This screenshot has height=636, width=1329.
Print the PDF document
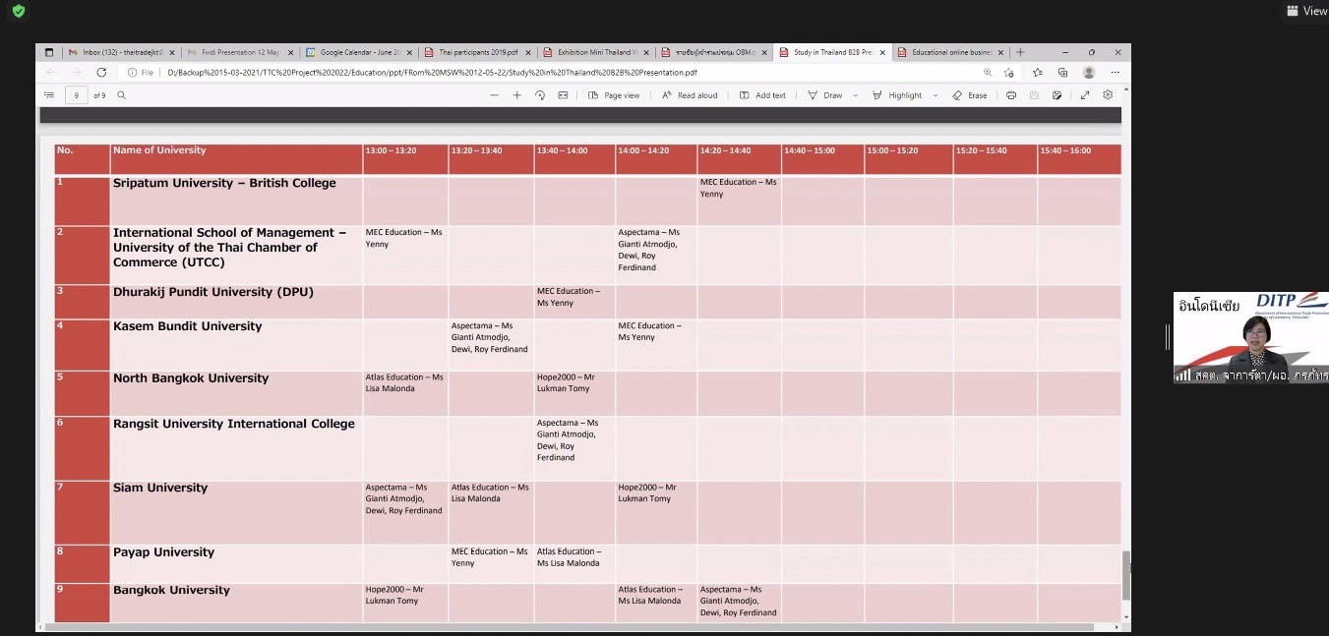click(1011, 95)
